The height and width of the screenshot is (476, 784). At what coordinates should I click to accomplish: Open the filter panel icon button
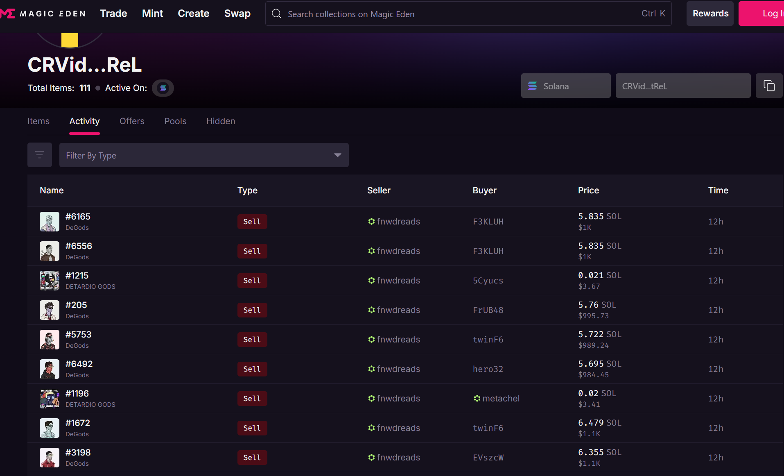coord(40,155)
